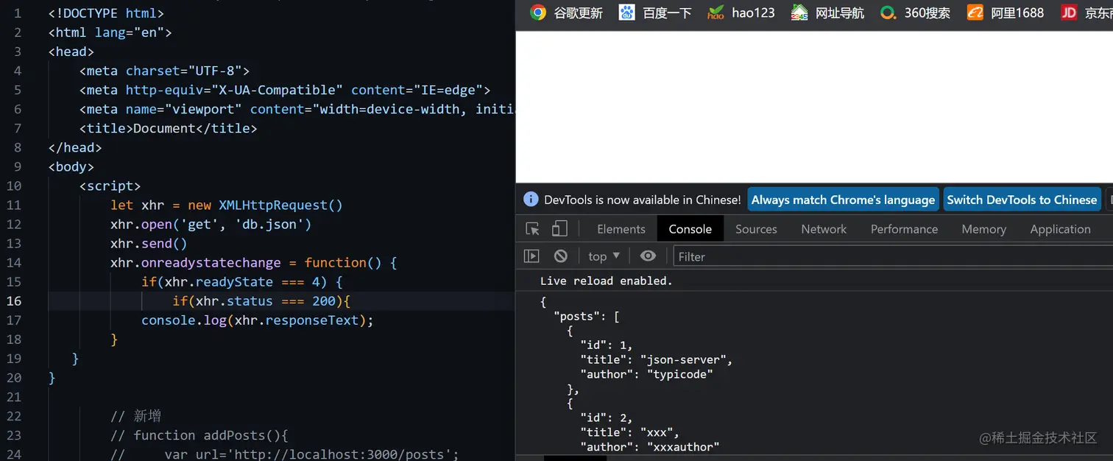Click the charset="UTF-8" meta line

pyautogui.click(x=165, y=71)
